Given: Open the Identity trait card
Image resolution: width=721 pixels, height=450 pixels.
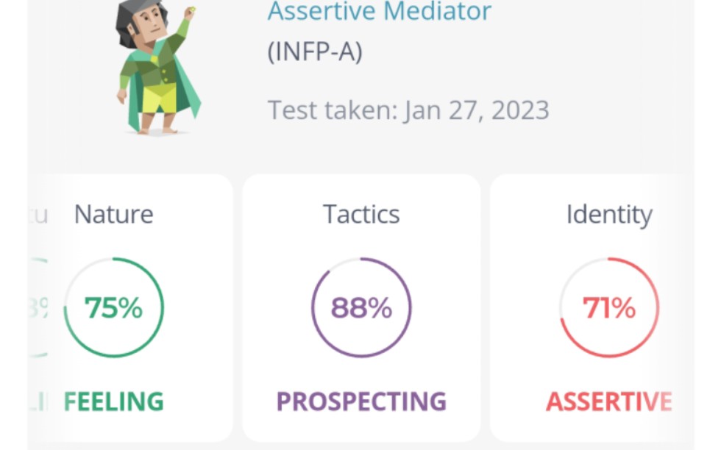Looking at the screenshot, I should tap(592, 307).
